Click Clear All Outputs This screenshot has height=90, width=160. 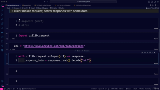point(42,8)
